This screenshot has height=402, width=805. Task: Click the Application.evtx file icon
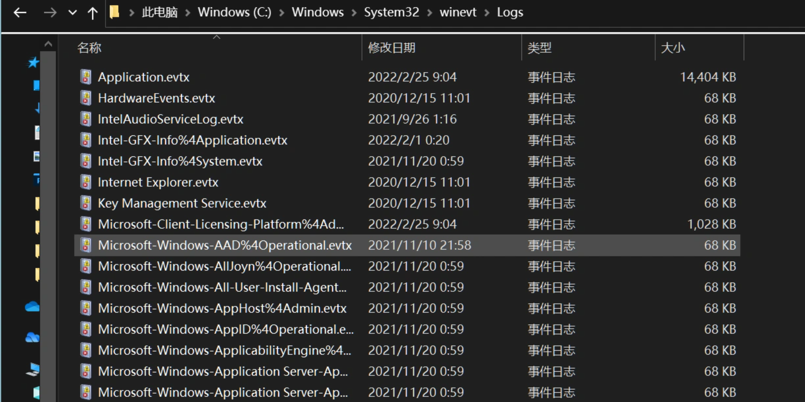coord(86,77)
